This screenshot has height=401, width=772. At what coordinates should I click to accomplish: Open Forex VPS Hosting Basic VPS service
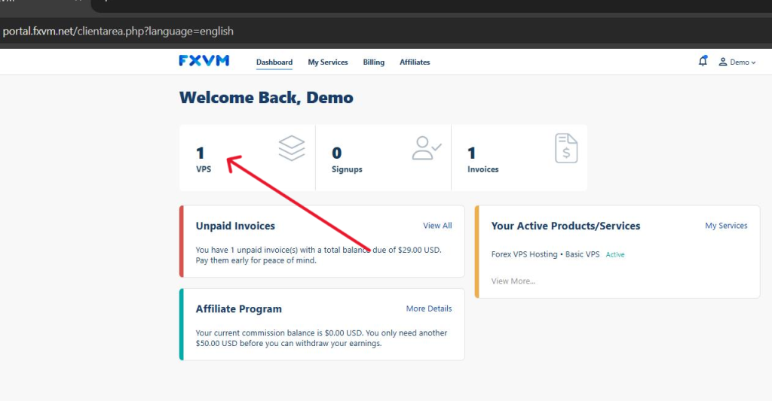545,254
